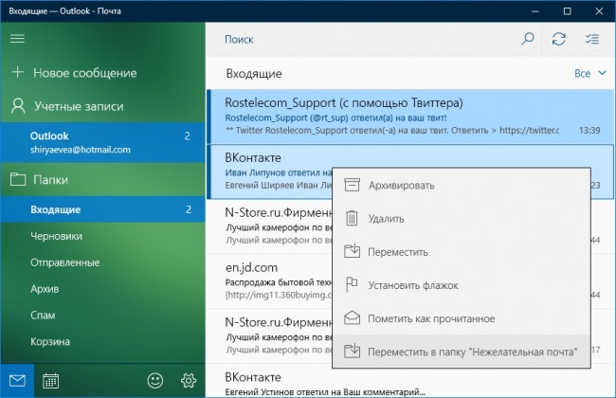Click the Входящие list heading
Viewport: 616px width, 398px height.
pos(254,74)
